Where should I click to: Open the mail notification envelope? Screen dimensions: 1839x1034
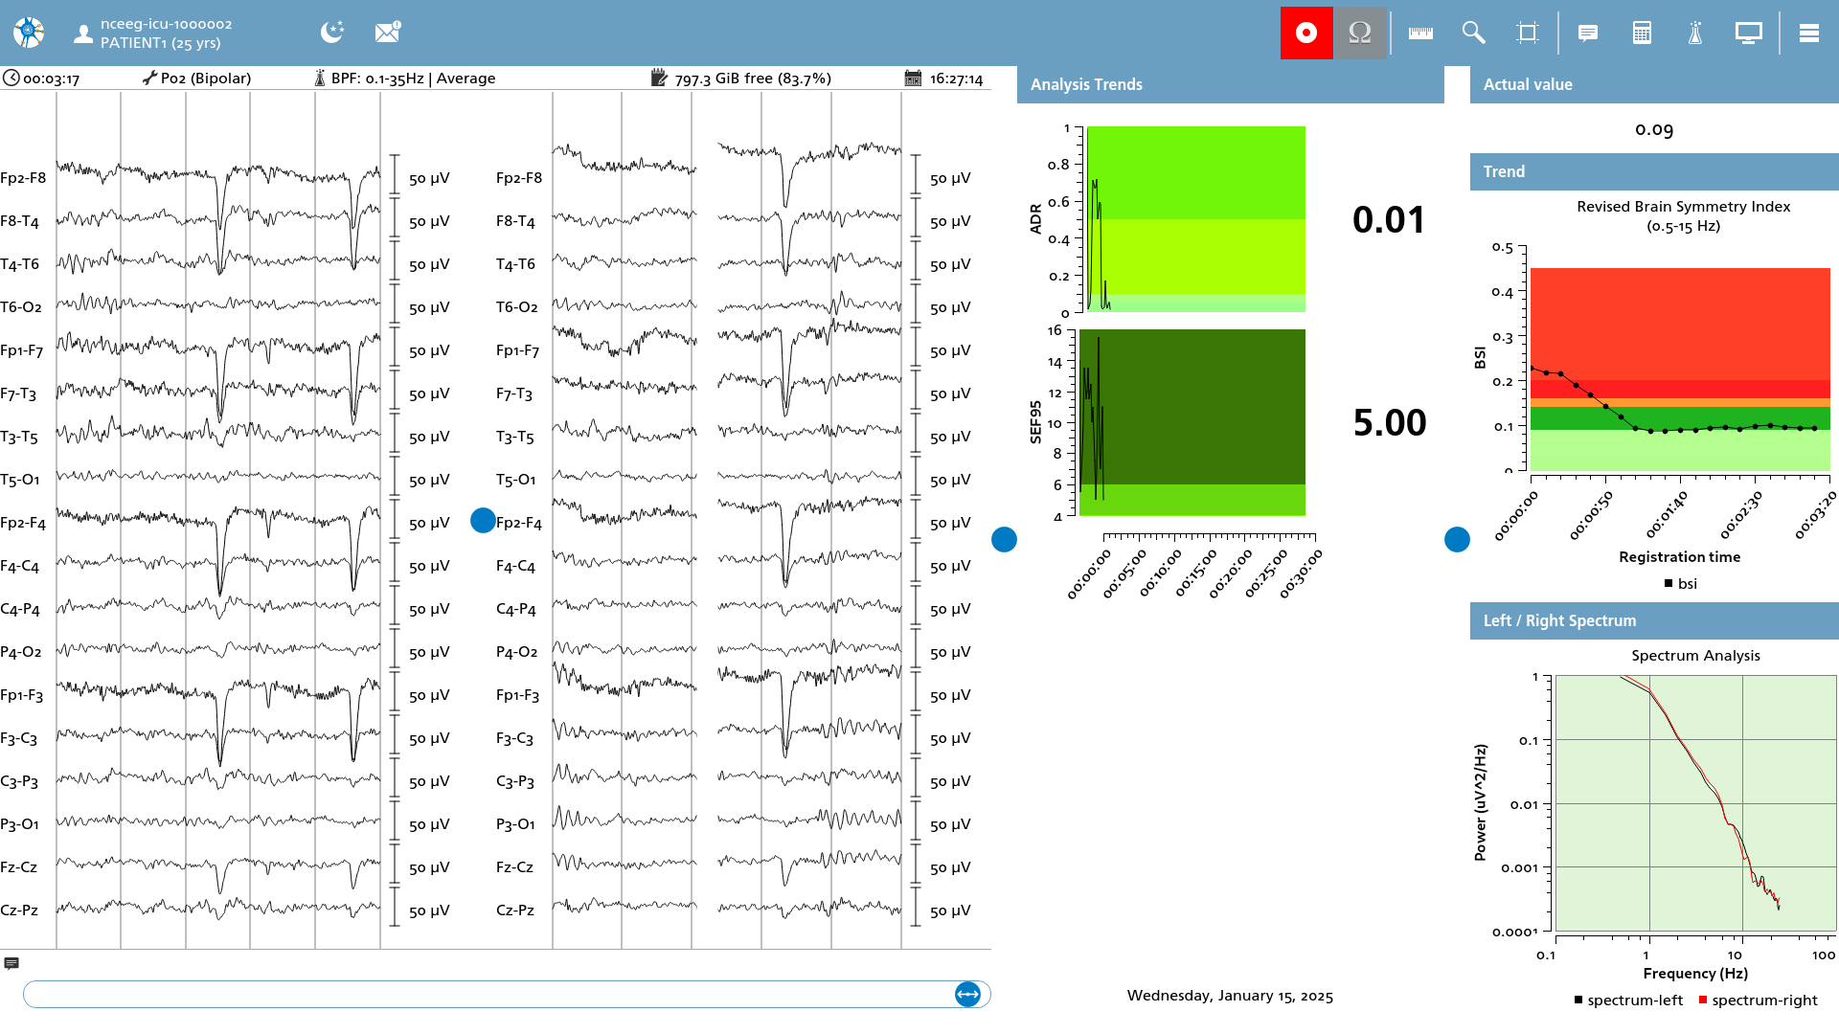pos(387,33)
